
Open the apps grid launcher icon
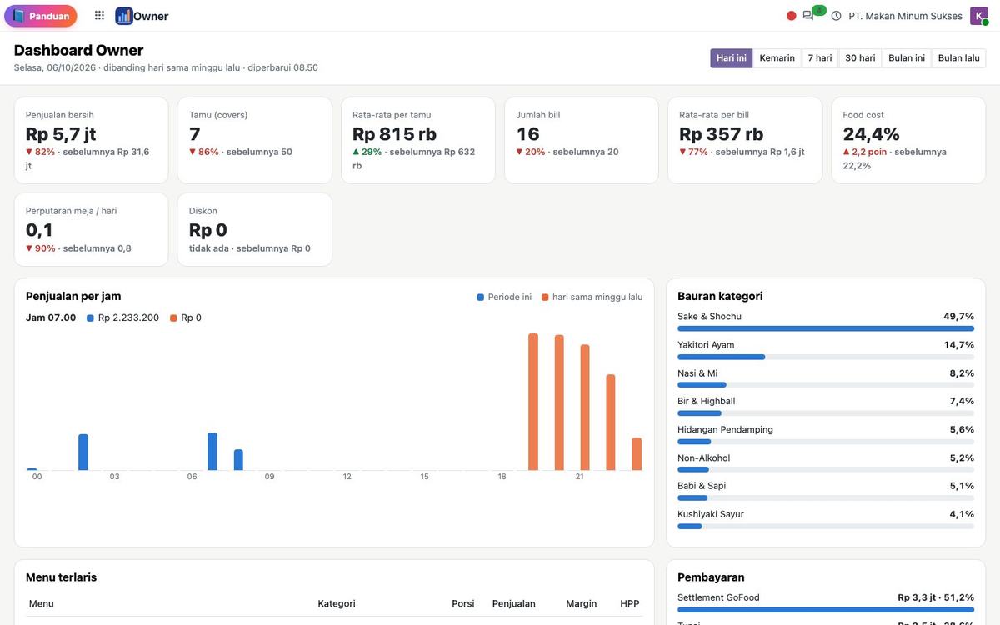click(x=99, y=16)
